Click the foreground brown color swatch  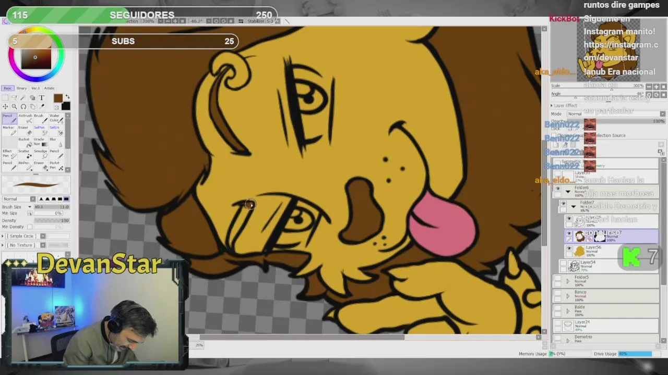coord(58,98)
